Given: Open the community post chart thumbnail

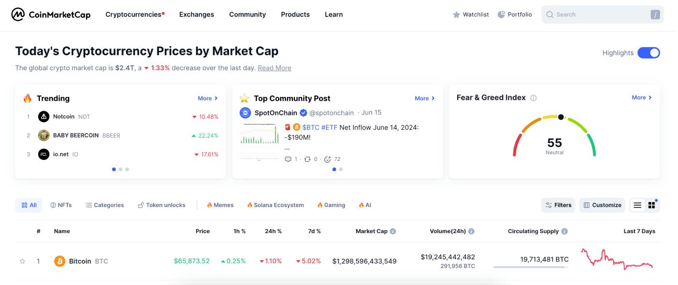Looking at the screenshot, I should (x=260, y=141).
